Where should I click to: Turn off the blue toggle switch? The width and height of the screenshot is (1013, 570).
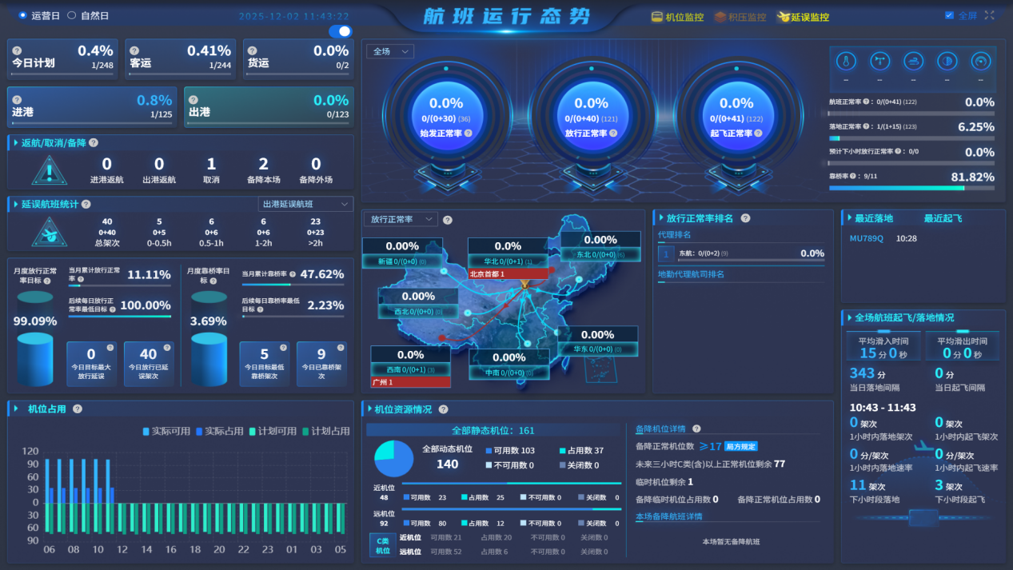tap(341, 31)
